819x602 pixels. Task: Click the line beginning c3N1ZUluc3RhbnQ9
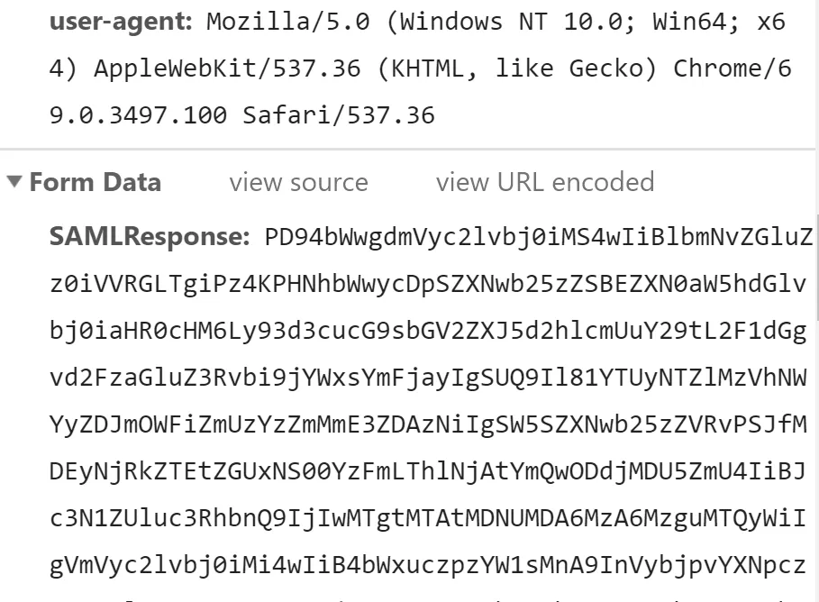[428, 519]
